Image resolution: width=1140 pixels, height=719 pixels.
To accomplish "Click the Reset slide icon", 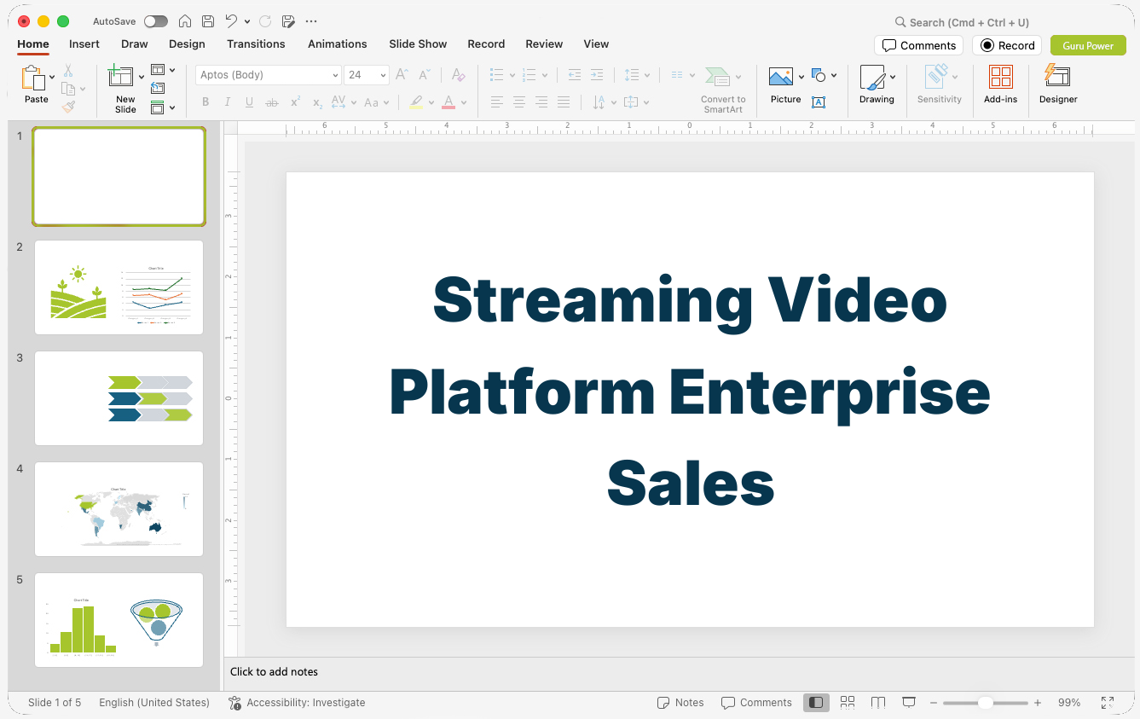I will 158,88.
